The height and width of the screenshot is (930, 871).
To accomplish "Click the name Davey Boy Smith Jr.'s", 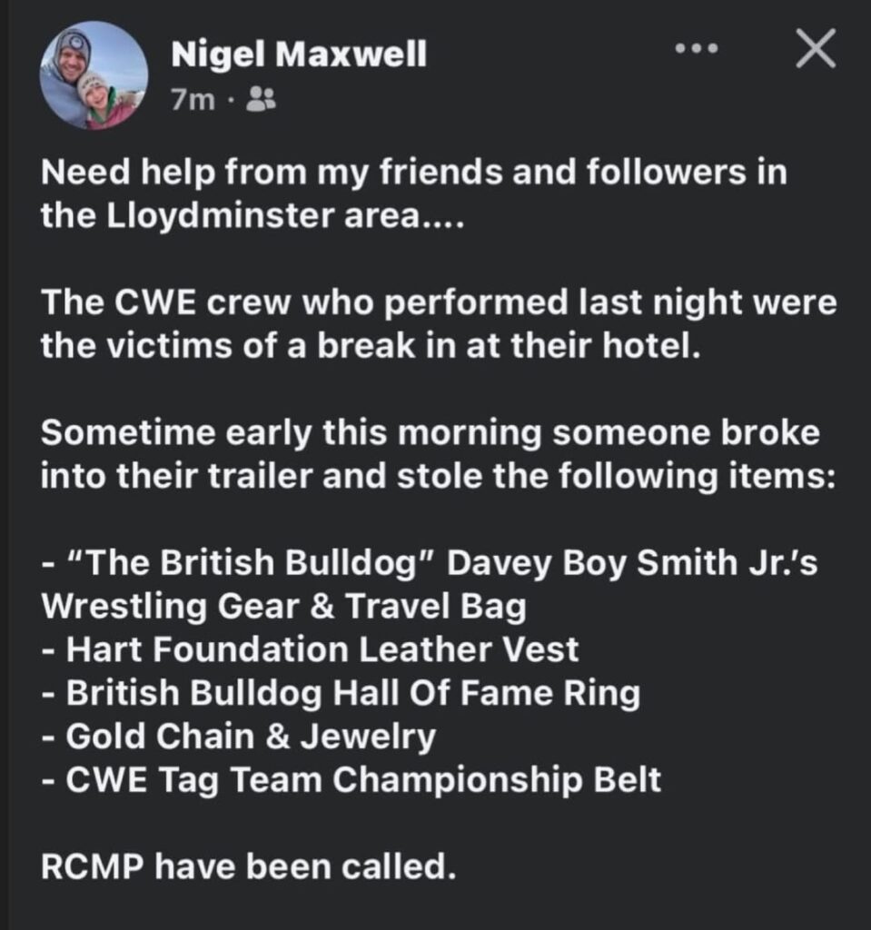I will [x=633, y=563].
